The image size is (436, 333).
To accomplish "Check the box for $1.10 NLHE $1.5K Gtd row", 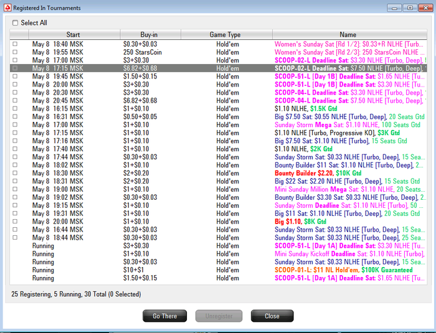I will 15,108.
